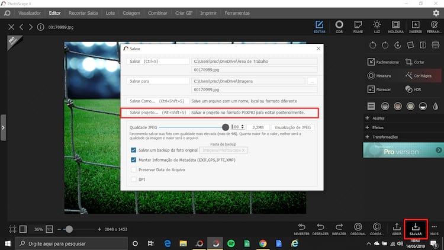This screenshot has height=250, width=444.
Task: Enable Preservar Data do Arquivo
Action: [x=133, y=169]
